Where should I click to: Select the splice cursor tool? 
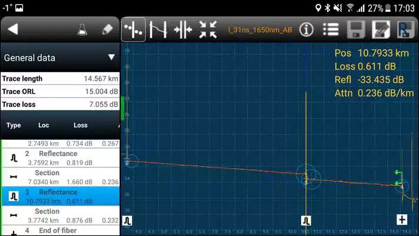[x=183, y=29]
